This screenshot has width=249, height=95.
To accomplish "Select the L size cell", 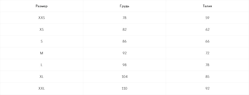I will tap(41, 65).
